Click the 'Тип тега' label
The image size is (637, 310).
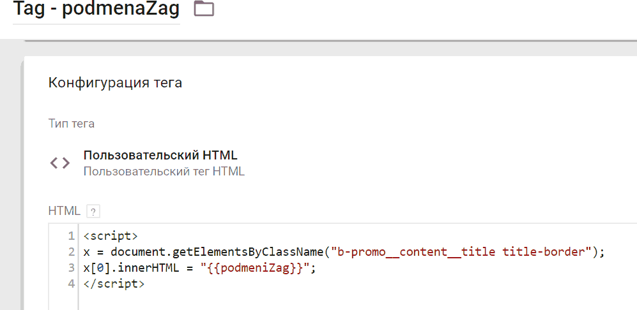[x=72, y=123]
